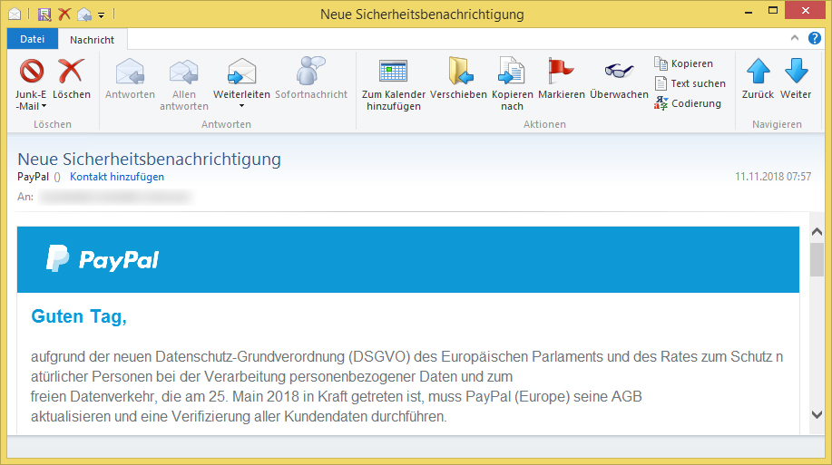This screenshot has height=465, width=832.
Task: Click the subject 'Neue Sicherheitsbenachrichtigung' header
Action: (149, 159)
